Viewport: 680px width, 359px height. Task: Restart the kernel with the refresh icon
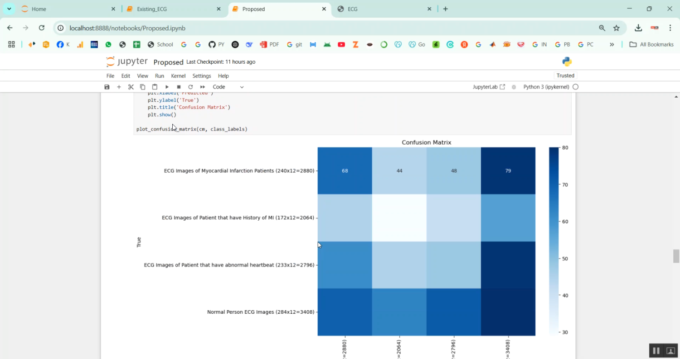click(190, 86)
